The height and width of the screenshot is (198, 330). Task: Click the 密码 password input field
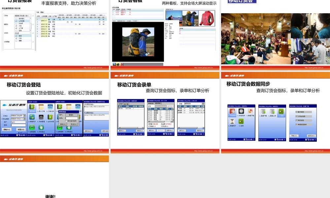(x=18, y=125)
